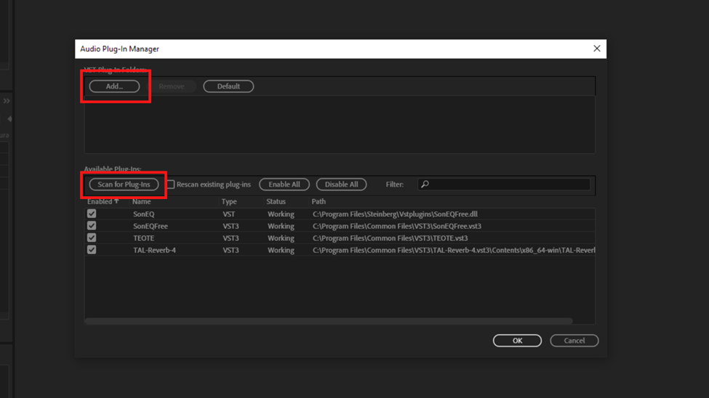Toggle the Rescan existing plug-ins checkbox
709x398 pixels.
coord(171,184)
